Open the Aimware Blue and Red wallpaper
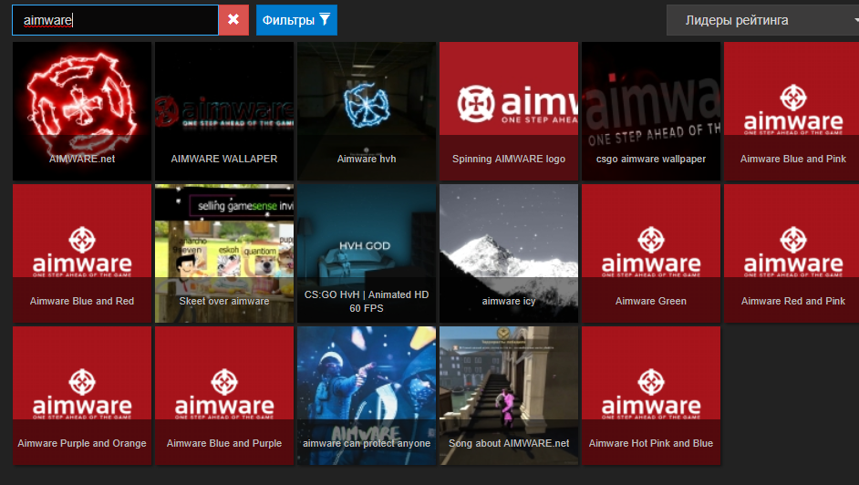859x485 pixels. tap(82, 253)
